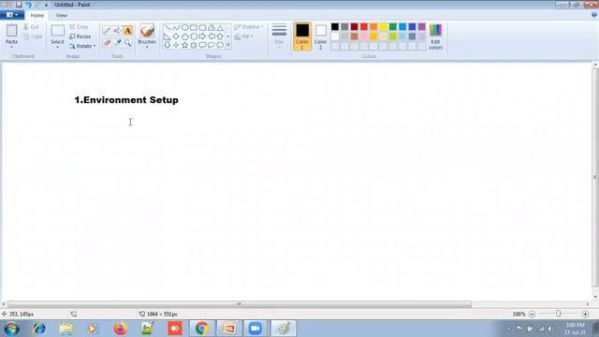Click the '1.Environment Setup' text on canvas
The image size is (599, 337).
[x=126, y=100]
